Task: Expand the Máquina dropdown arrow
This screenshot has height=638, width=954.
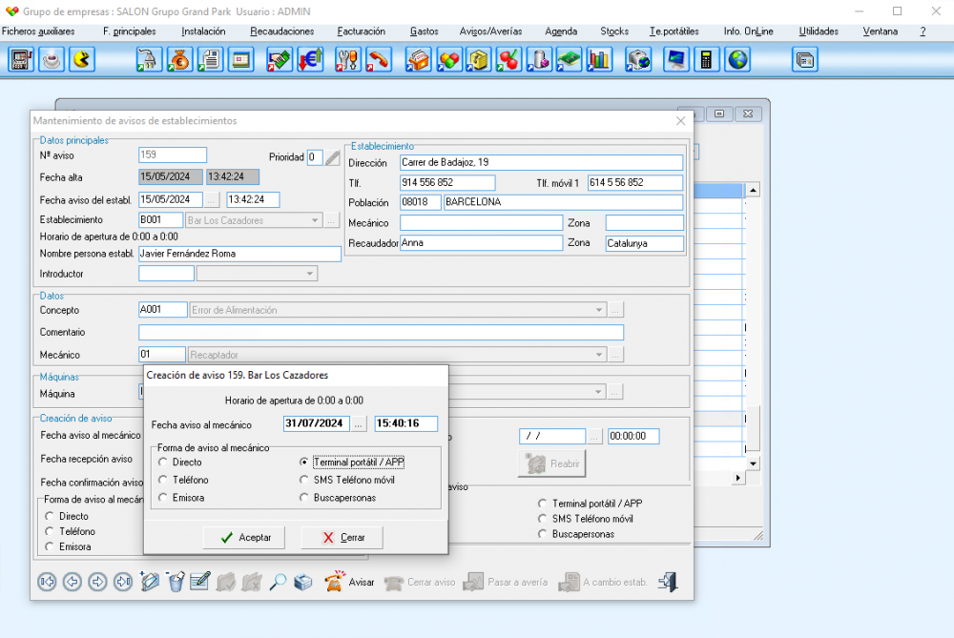Action: point(599,392)
